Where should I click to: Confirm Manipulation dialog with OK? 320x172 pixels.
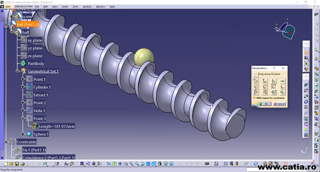[265, 104]
